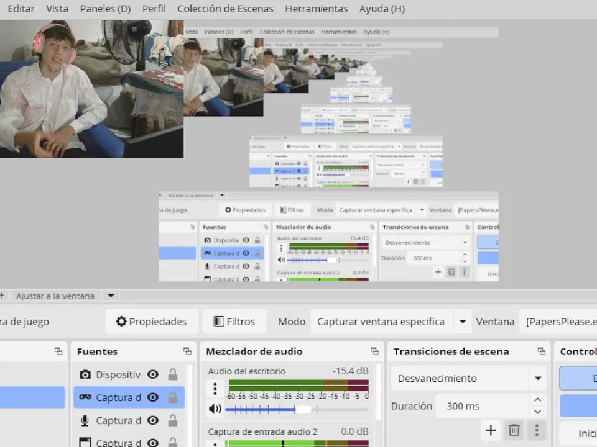Viewport: 597px width, 447px height.
Task: Adjust the Audio del escritorio volume slider
Action: click(x=297, y=409)
